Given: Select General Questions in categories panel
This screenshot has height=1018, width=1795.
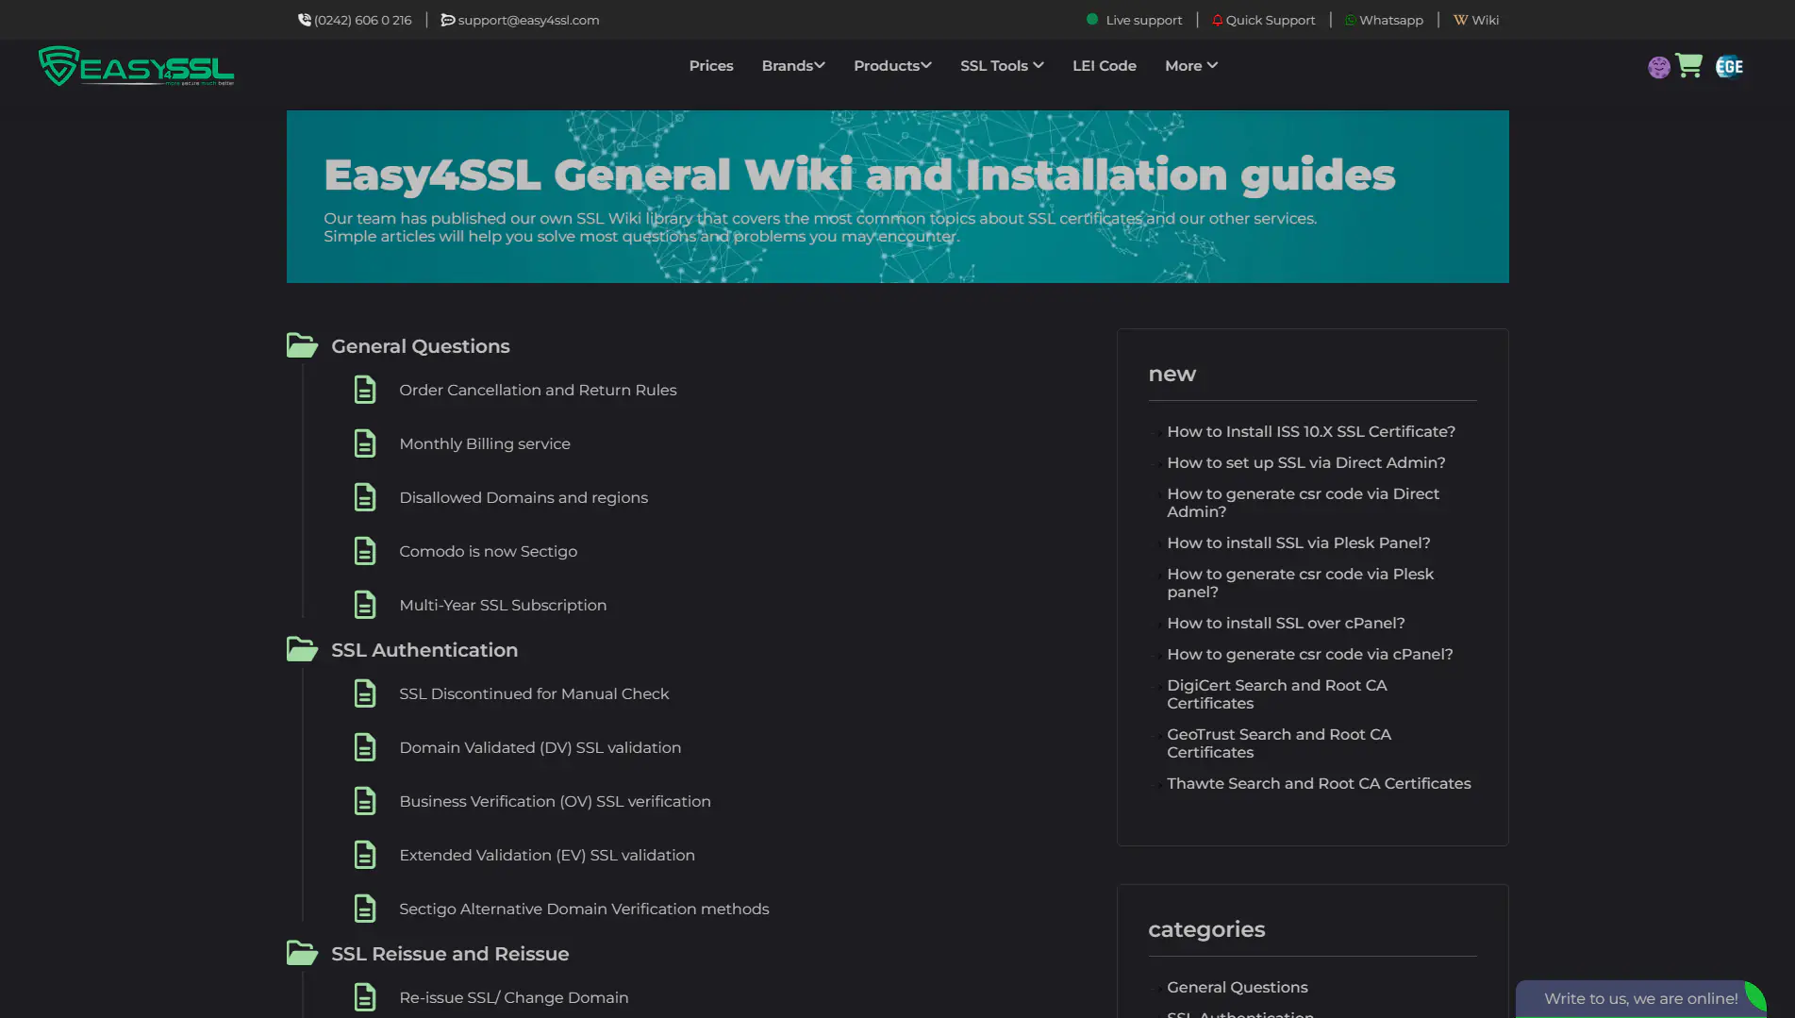Looking at the screenshot, I should point(1237,987).
